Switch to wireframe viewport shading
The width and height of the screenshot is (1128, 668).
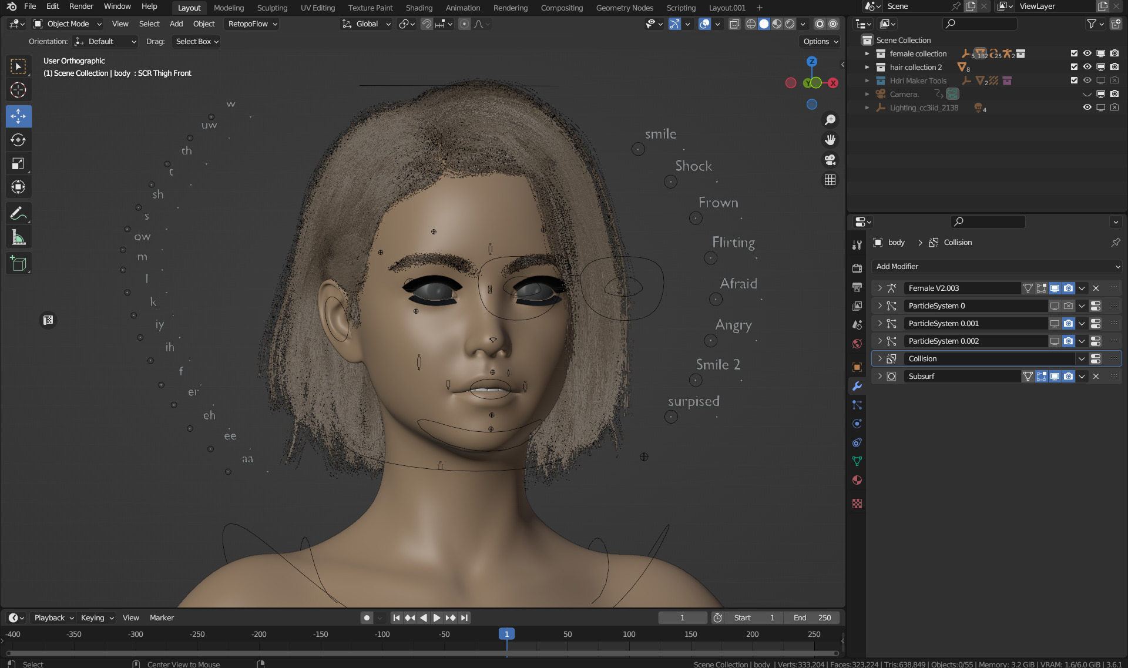751,24
